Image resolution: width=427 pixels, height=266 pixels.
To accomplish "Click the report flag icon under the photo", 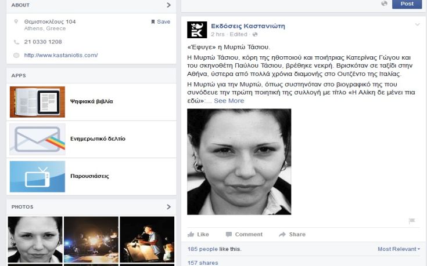I will 412,221.
